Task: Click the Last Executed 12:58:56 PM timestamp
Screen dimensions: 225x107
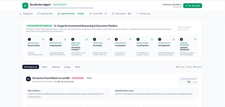Action: (184, 28)
